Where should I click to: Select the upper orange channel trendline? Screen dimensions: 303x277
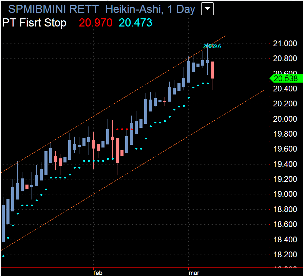(113, 104)
